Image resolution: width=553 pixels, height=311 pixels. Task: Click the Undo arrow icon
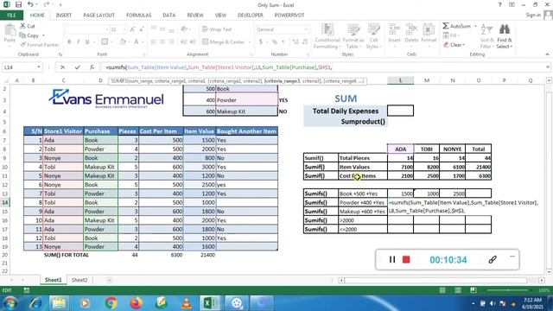30,4
